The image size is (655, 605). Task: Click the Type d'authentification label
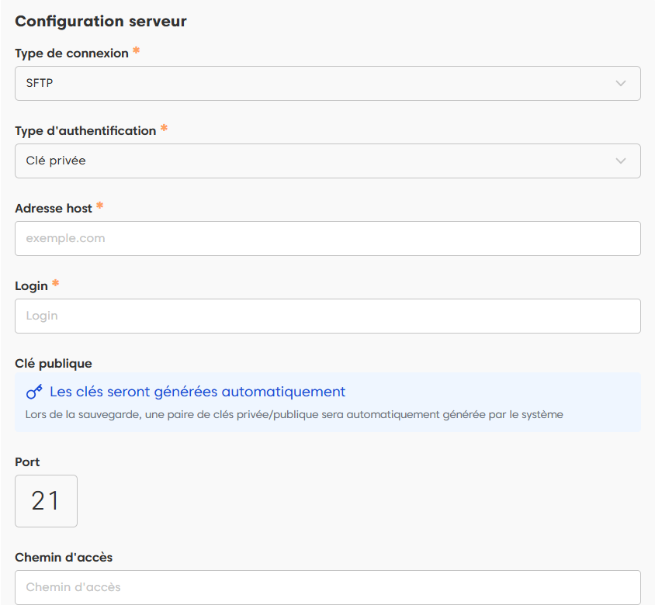(x=85, y=131)
